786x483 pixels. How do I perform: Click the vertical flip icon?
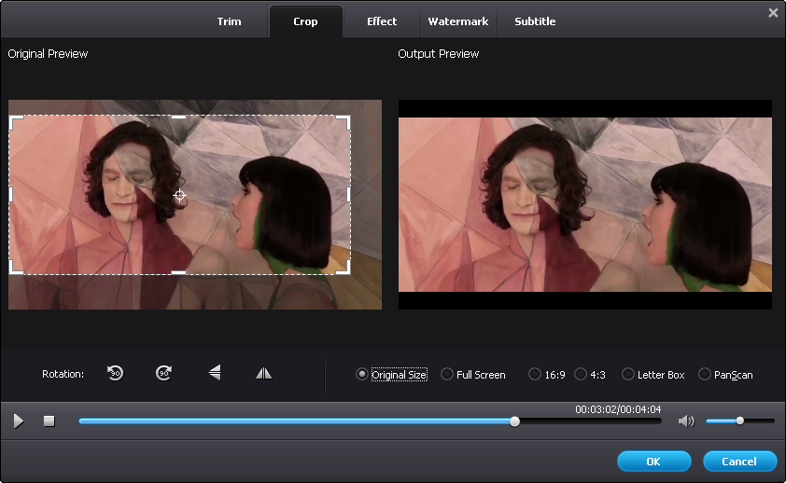[x=215, y=373]
